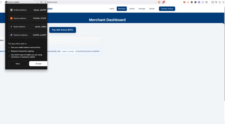This screenshot has height=124, width=225.
Task: Open the Verifier nav tab
Action: coord(132,9)
